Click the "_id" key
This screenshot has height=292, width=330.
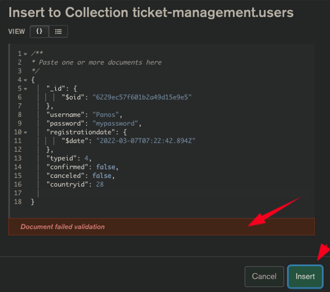tap(56, 88)
